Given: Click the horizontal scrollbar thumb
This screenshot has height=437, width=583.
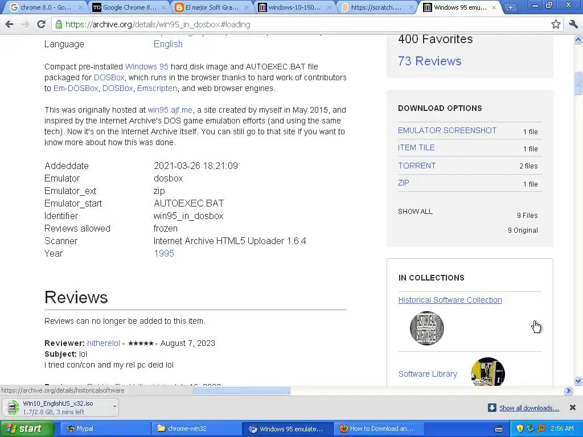Looking at the screenshot, I should (x=241, y=390).
